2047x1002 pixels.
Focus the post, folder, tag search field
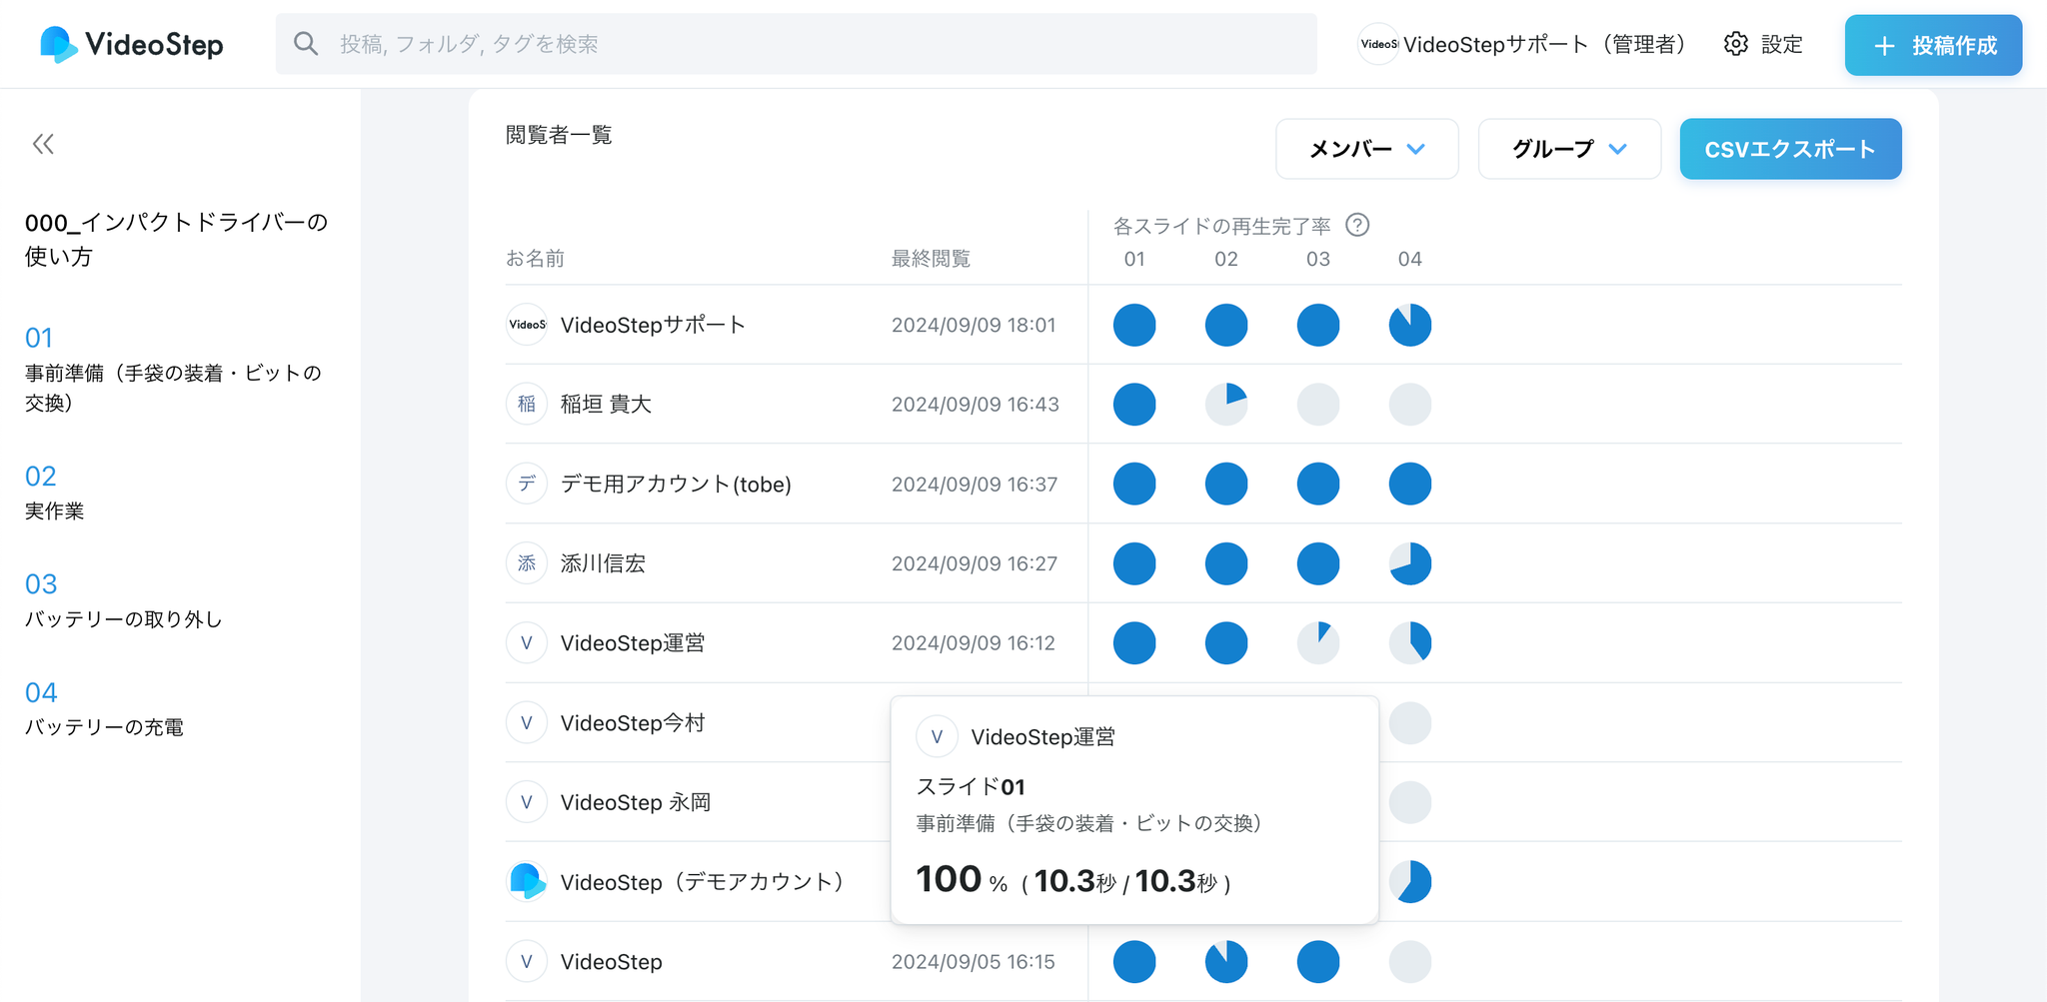[x=796, y=44]
